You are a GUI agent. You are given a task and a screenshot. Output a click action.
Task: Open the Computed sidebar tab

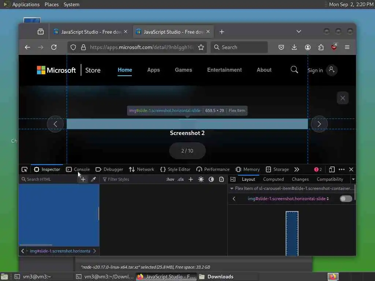pos(273,179)
